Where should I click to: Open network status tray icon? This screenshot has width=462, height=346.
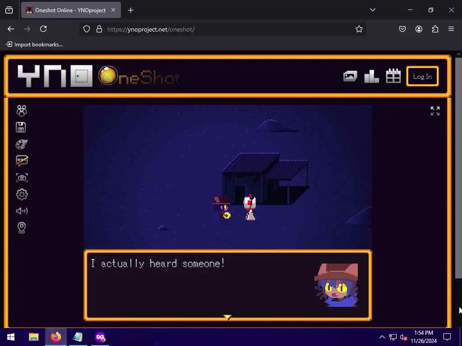coord(393,337)
